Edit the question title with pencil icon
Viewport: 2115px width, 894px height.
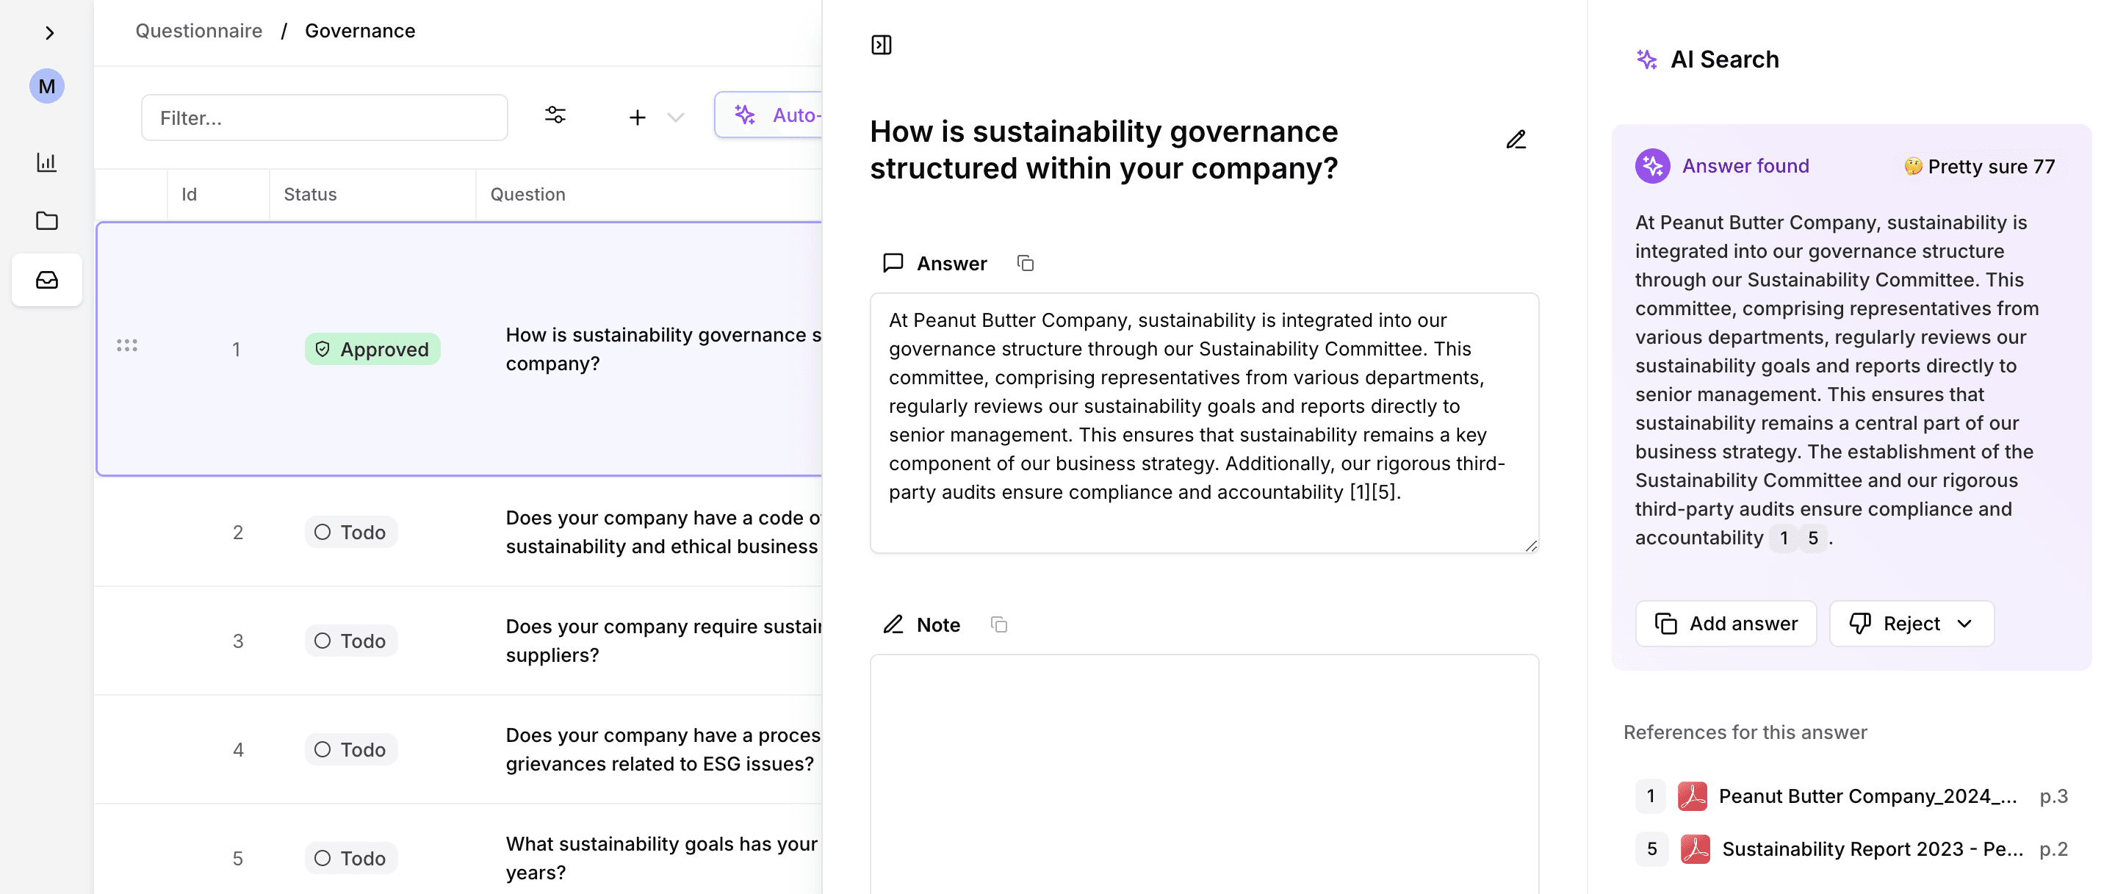point(1516,140)
